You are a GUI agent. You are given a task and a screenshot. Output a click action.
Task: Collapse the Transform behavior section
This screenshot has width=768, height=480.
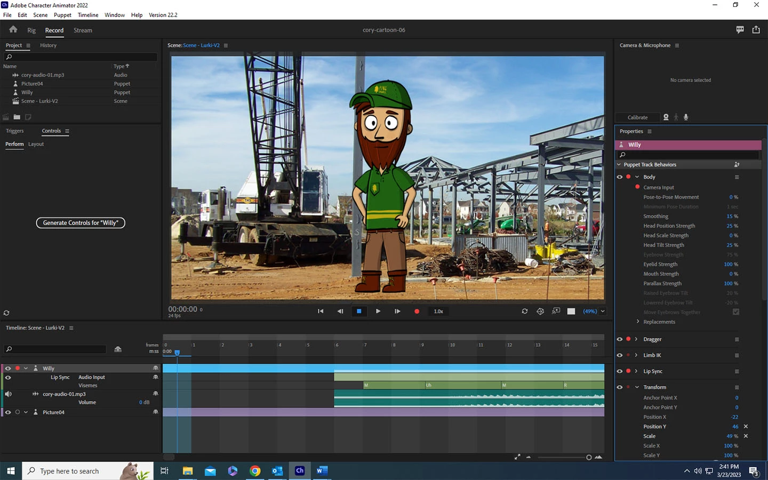point(637,387)
